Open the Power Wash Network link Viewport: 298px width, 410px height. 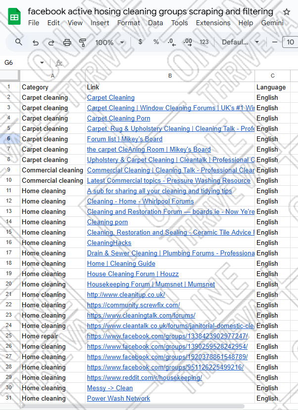click(x=119, y=398)
